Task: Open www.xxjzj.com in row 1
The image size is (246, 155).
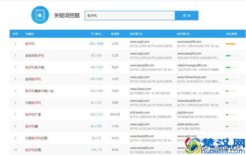Action: tap(140, 42)
